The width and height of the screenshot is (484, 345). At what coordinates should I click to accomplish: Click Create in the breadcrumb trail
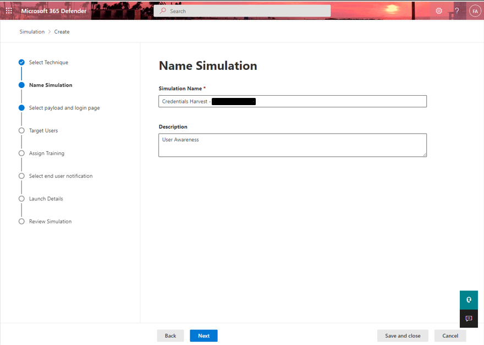point(62,31)
